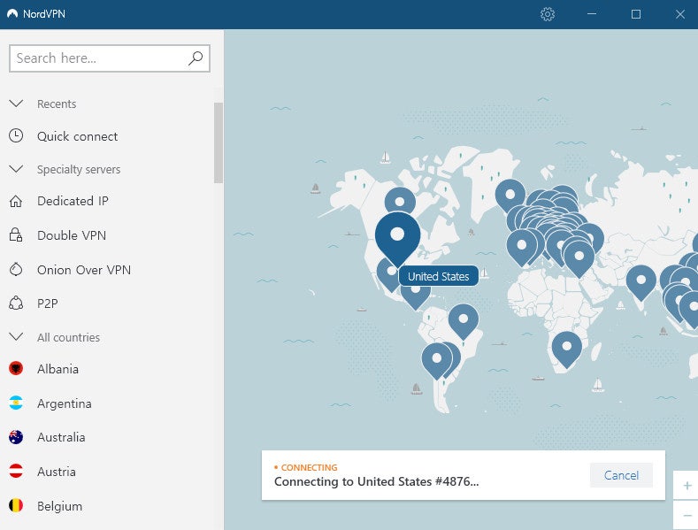698x530 pixels.
Task: Click 'Connecting to United States #4876...' text
Action: (377, 481)
